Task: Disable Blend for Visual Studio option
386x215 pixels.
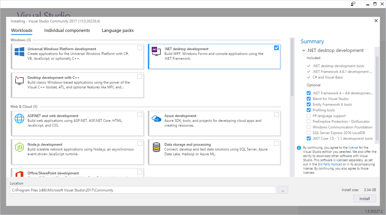Action: point(309,99)
